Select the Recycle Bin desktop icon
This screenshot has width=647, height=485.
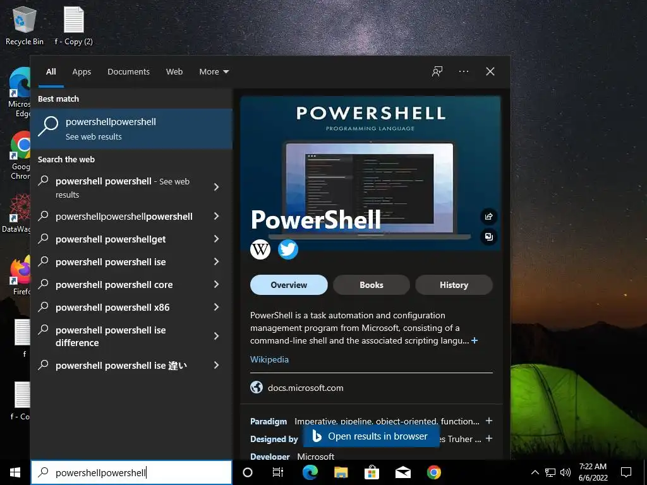pyautogui.click(x=25, y=25)
